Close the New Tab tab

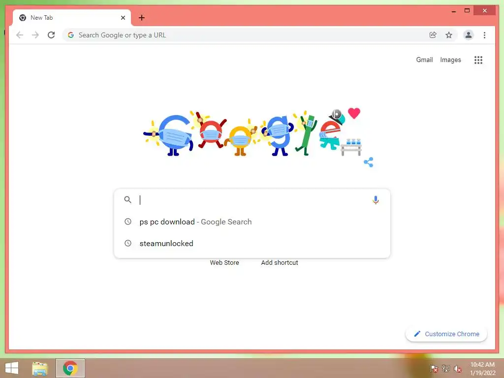(123, 18)
